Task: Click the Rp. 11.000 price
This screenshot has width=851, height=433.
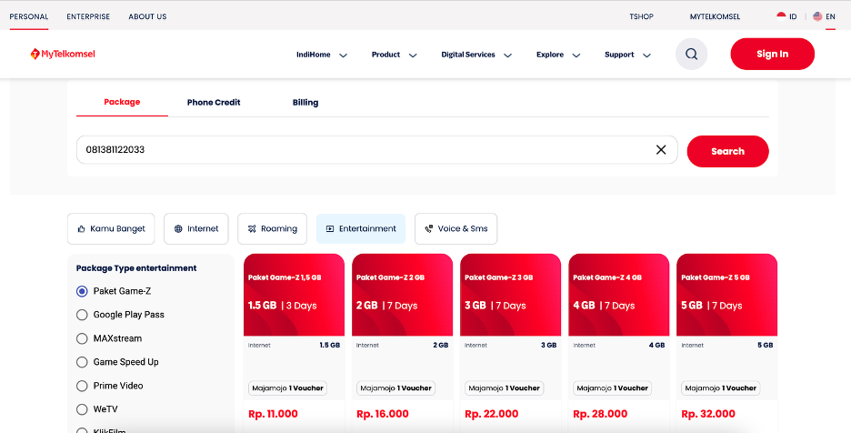Action: [273, 414]
